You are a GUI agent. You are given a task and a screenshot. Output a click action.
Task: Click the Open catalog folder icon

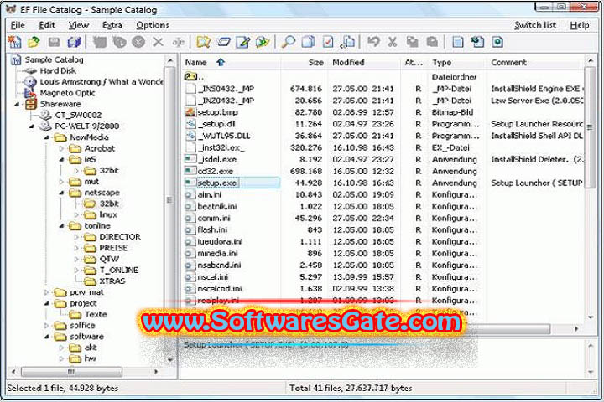[34, 42]
